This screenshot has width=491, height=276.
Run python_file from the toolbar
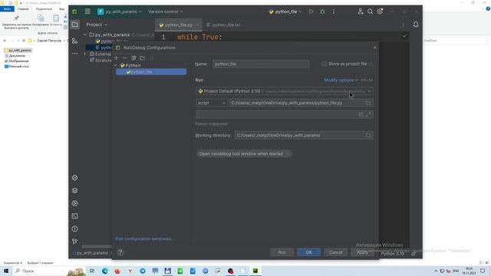click(311, 11)
